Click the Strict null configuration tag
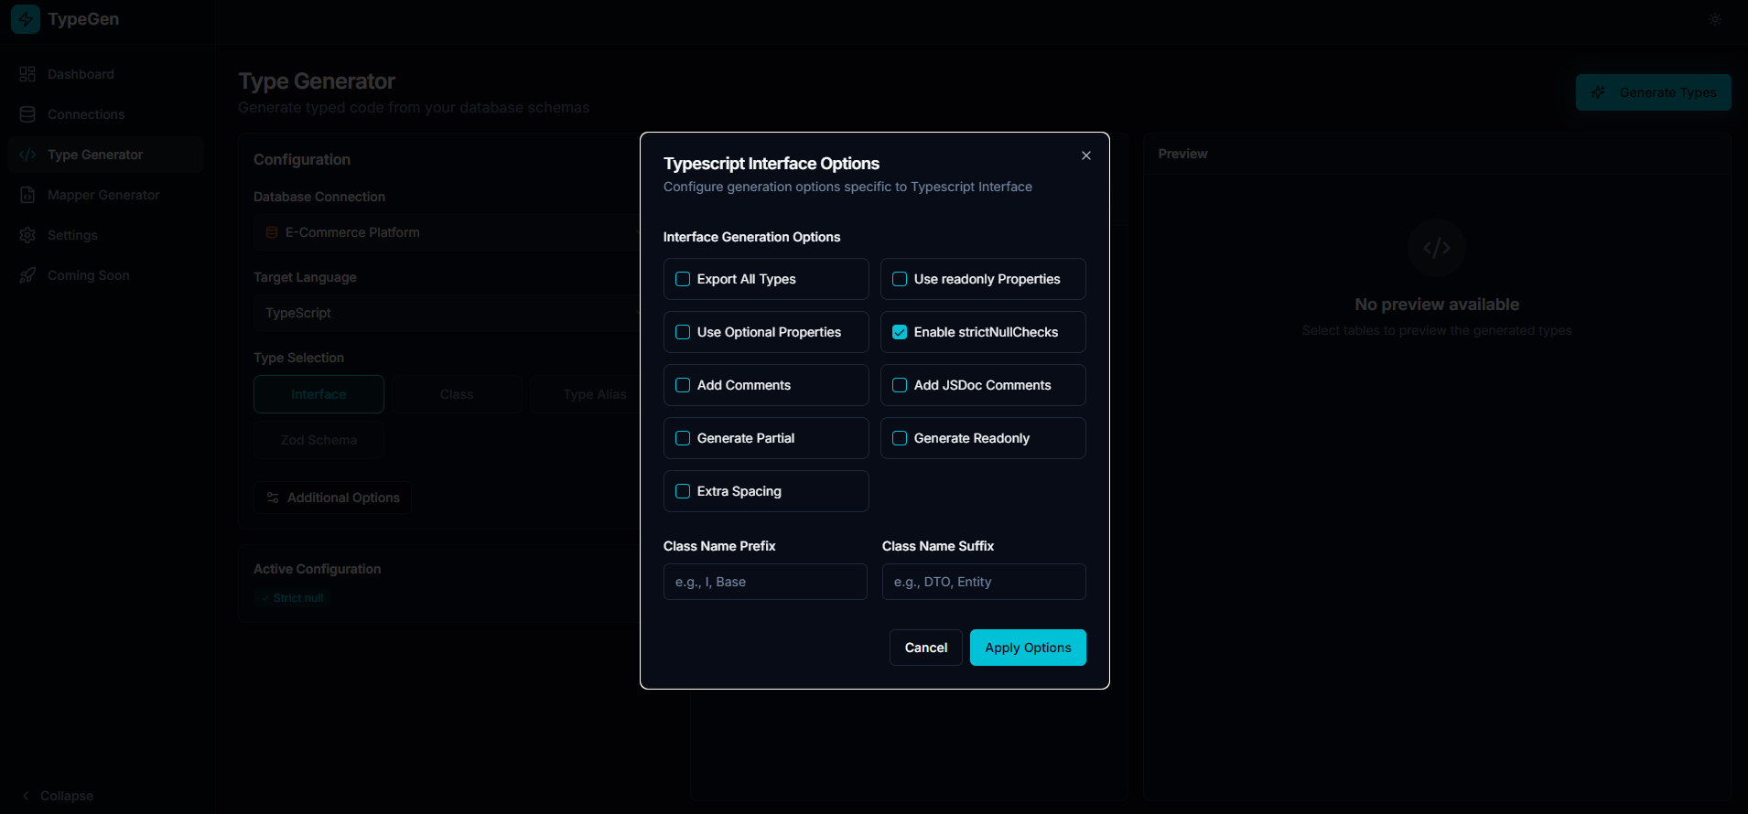The image size is (1748, 814). tap(292, 598)
